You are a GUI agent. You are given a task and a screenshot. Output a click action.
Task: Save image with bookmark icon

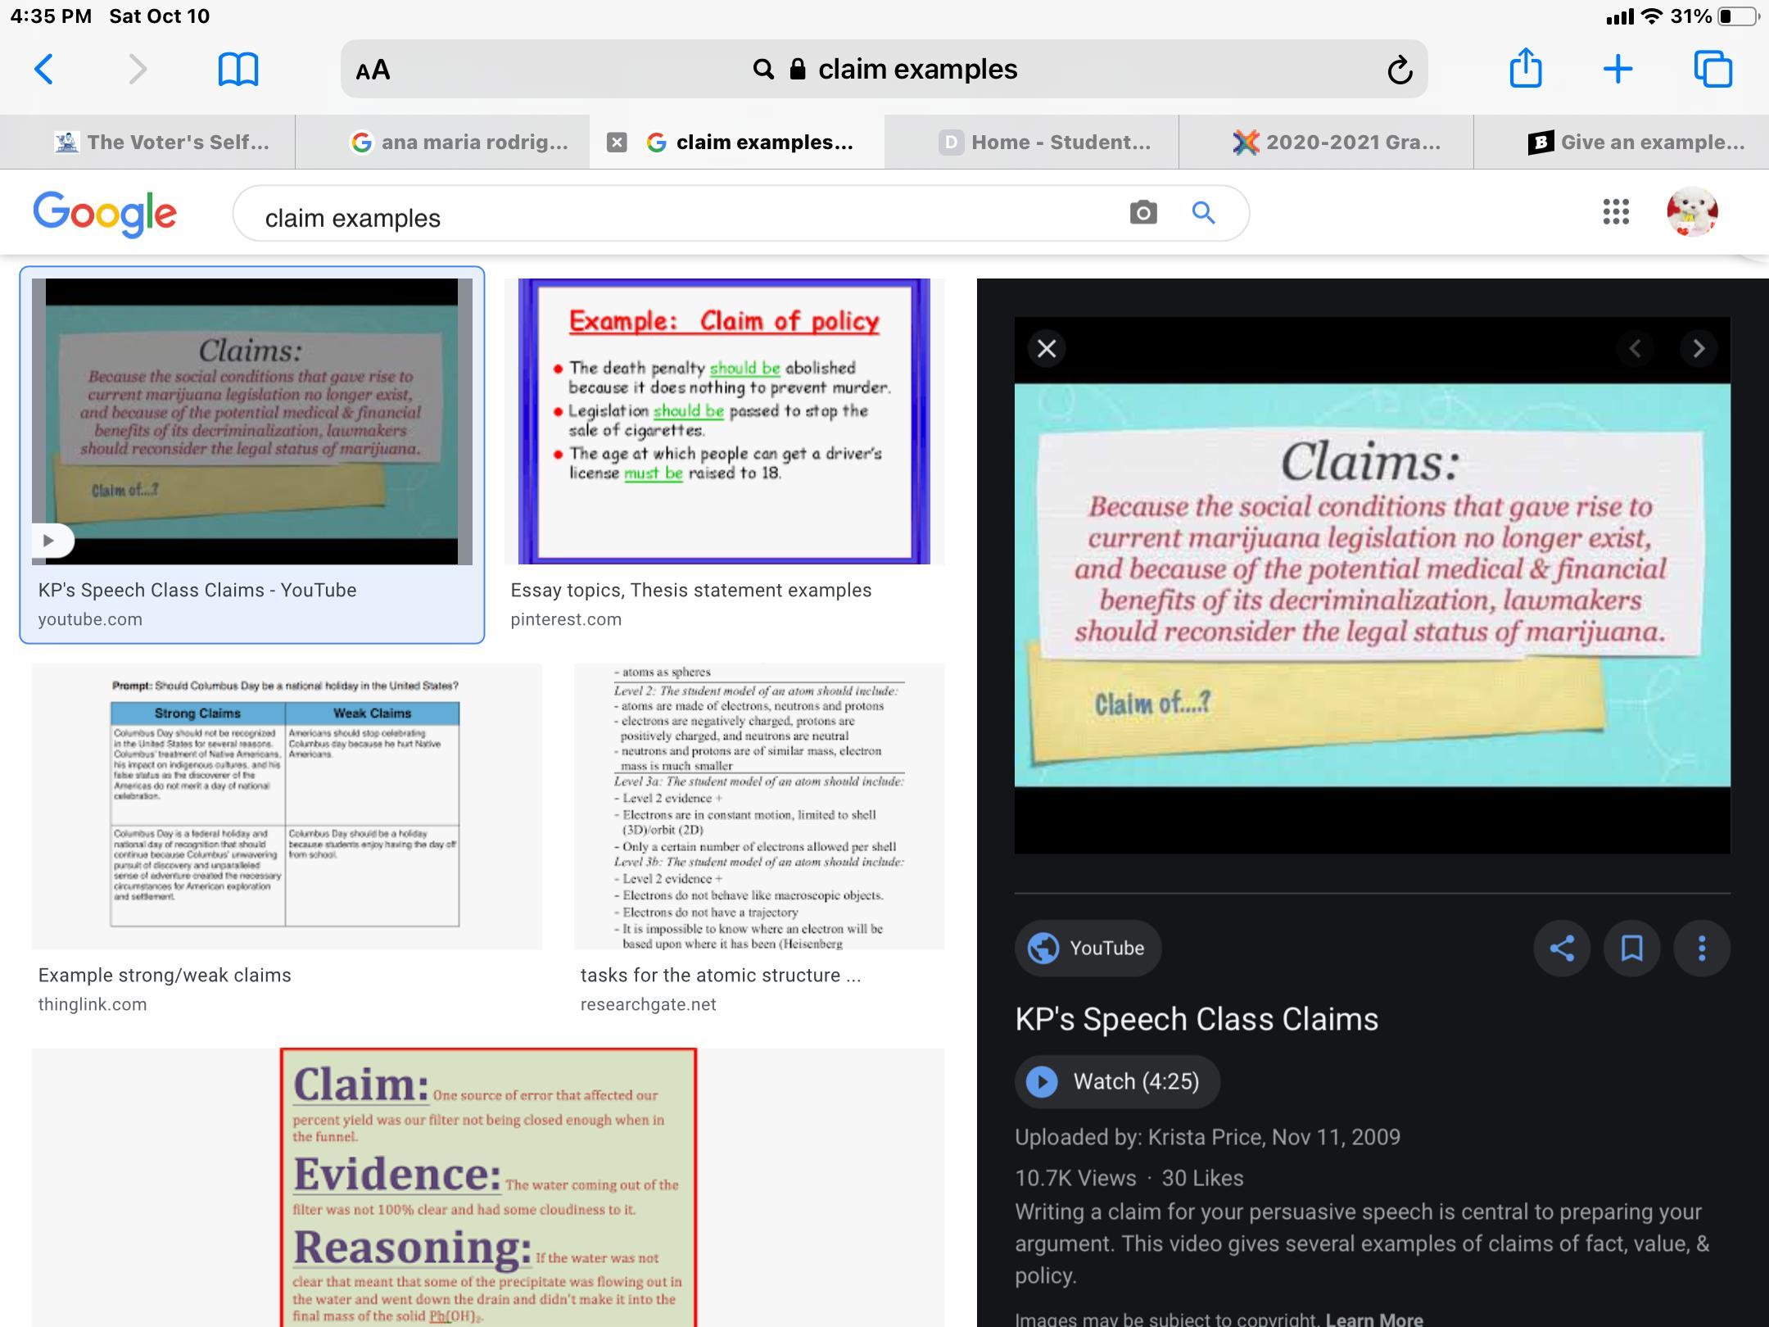1631,948
